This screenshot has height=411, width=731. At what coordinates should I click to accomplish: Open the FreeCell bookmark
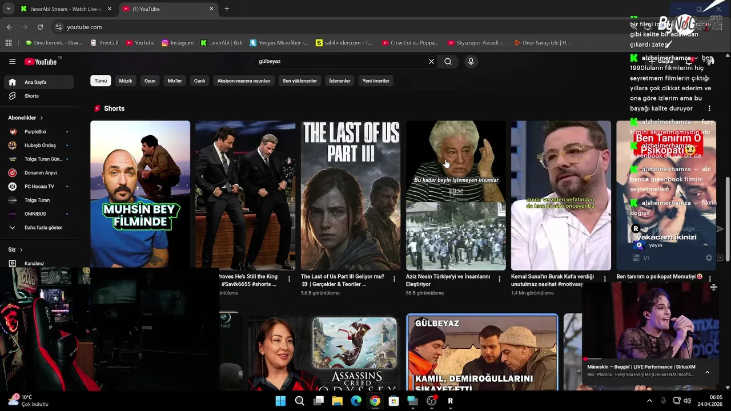104,43
